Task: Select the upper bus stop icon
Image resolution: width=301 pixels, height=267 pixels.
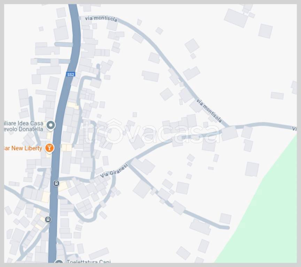Action: click(x=56, y=183)
